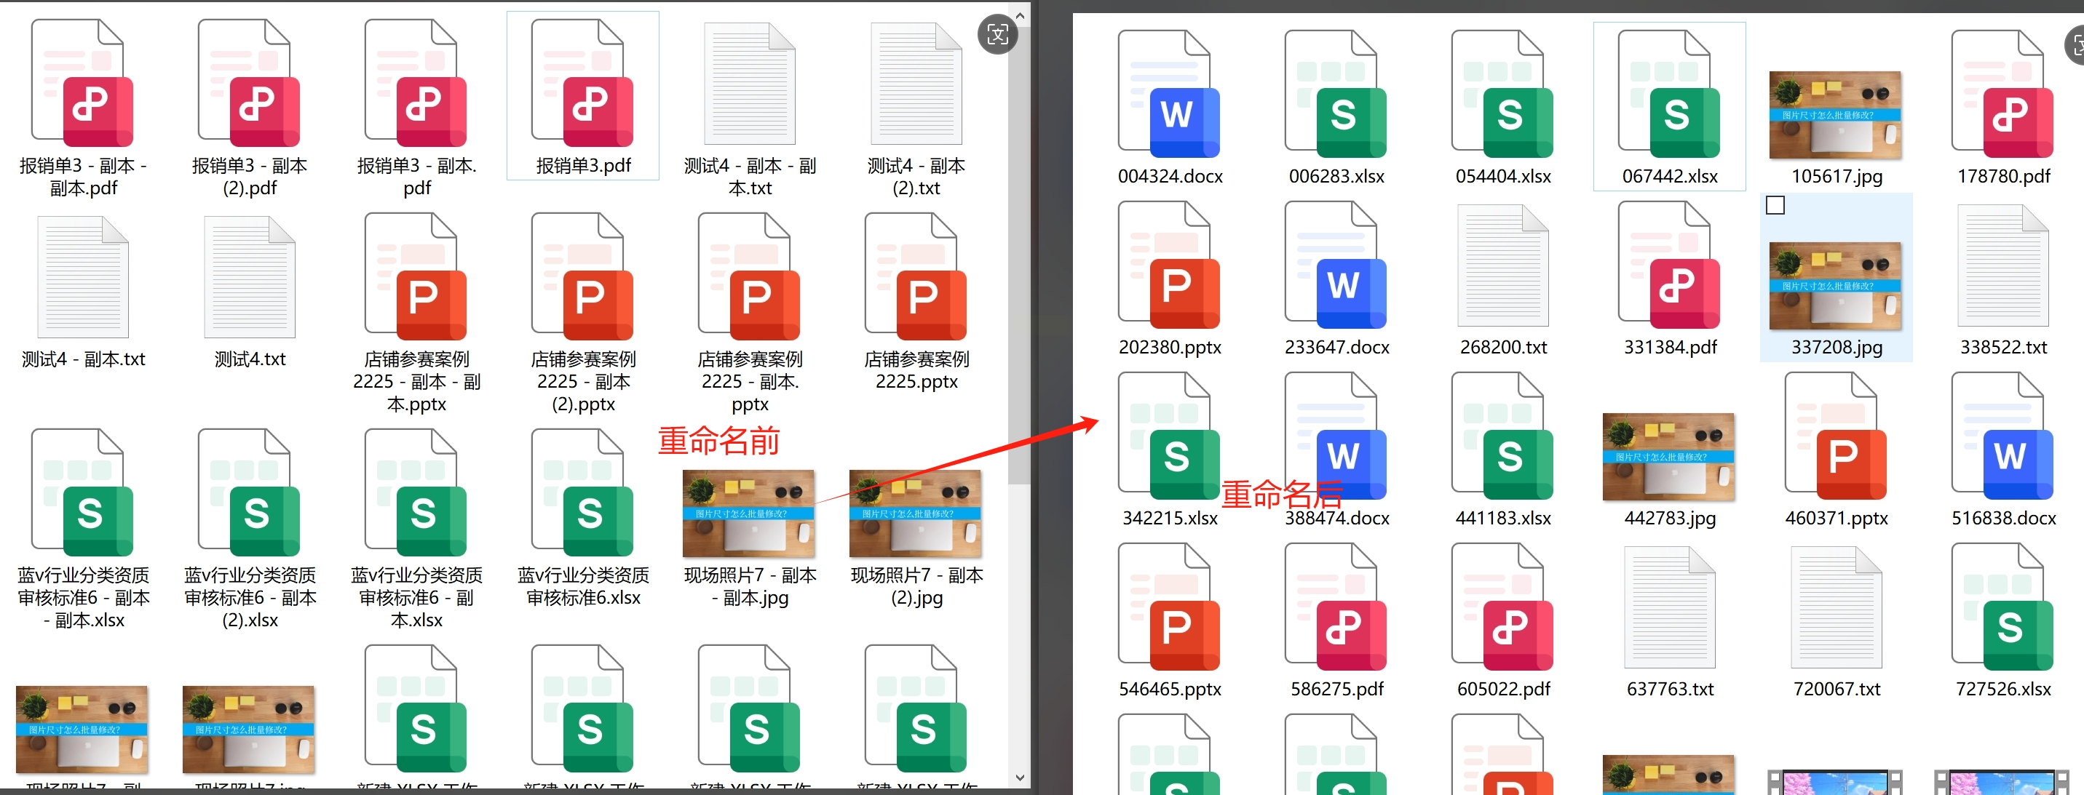
Task: Click the 388474.docx file name
Action: pos(1336,518)
